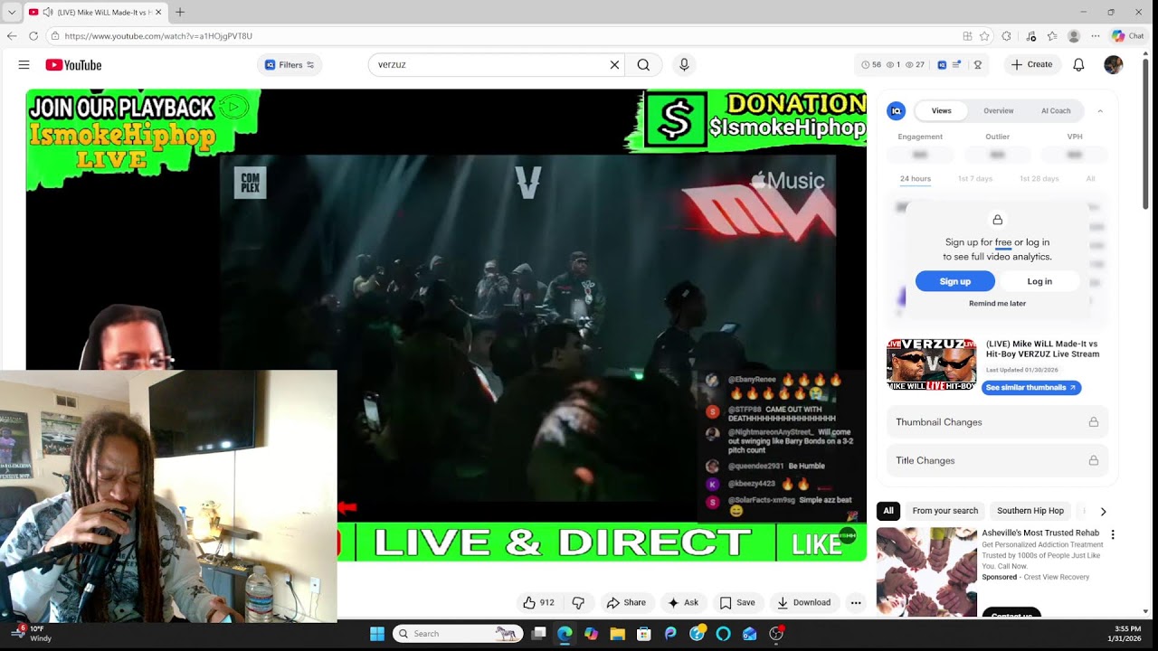Viewport: 1158px width, 651px height.
Task: Open the VERZUZ video thumbnail in vidIQ
Action: (x=932, y=364)
